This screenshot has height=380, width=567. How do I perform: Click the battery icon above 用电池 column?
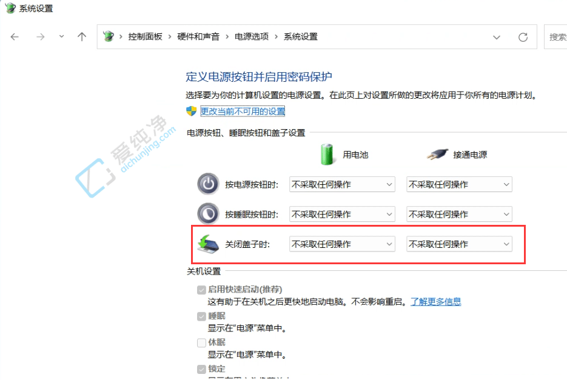click(327, 153)
